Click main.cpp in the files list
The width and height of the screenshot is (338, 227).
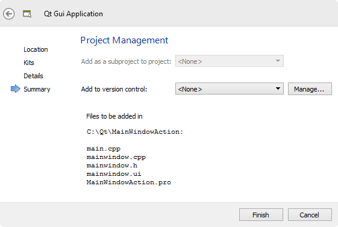104,149
